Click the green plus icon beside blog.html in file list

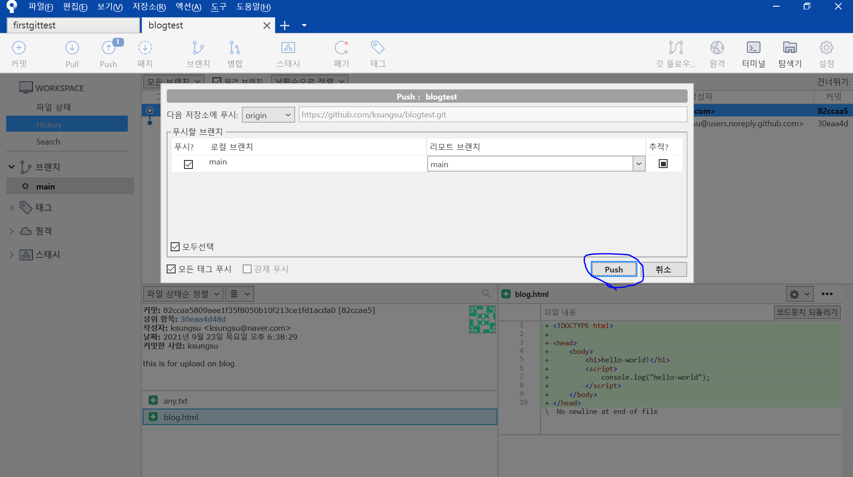pos(153,417)
